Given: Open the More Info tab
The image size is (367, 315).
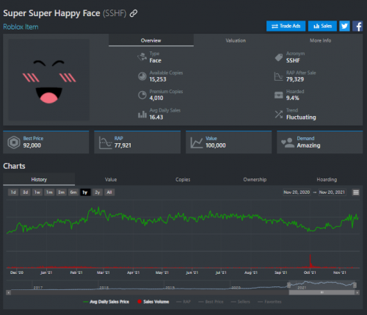Looking at the screenshot, I should [x=320, y=40].
